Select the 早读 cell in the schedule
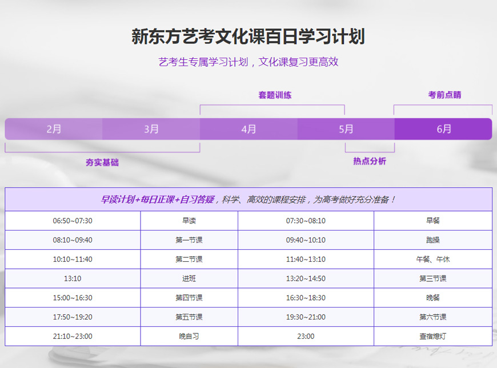497x368 pixels. pos(189,221)
